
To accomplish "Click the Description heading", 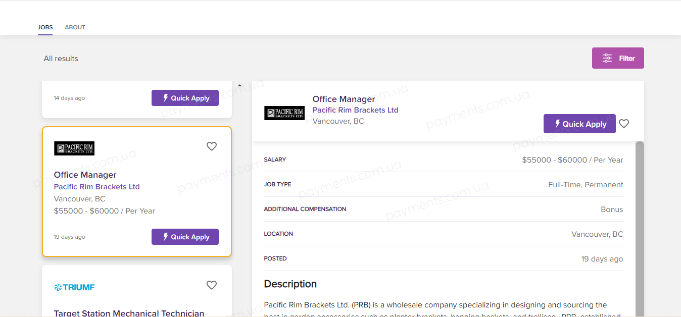I will click(290, 284).
